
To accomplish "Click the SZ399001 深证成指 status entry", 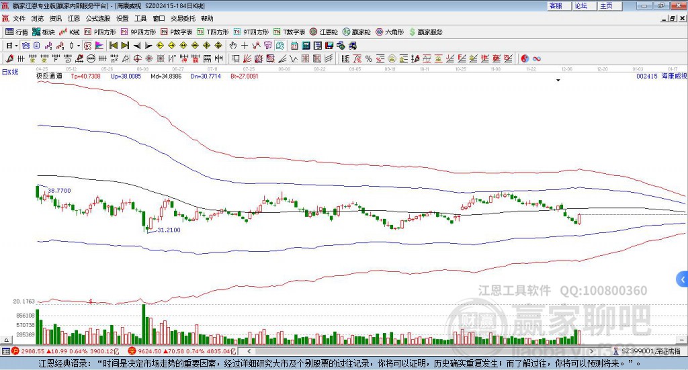I will (647, 351).
